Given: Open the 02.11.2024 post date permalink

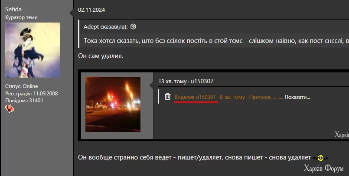Looking at the screenshot, I should (x=91, y=10).
